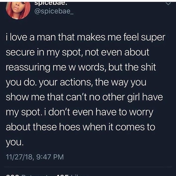Click the 11/27/18, 9:47 PM timestamp

[x=35, y=157]
